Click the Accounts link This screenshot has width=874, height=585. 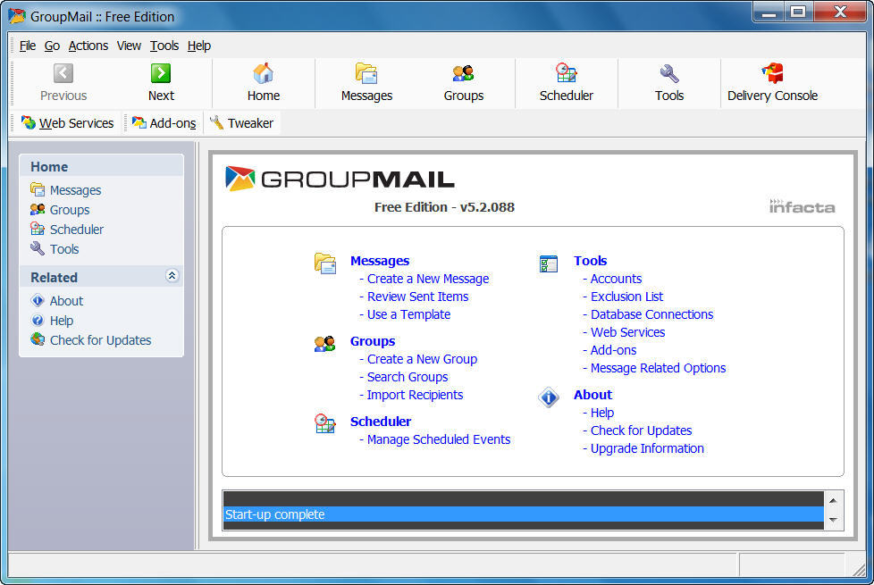pyautogui.click(x=616, y=279)
